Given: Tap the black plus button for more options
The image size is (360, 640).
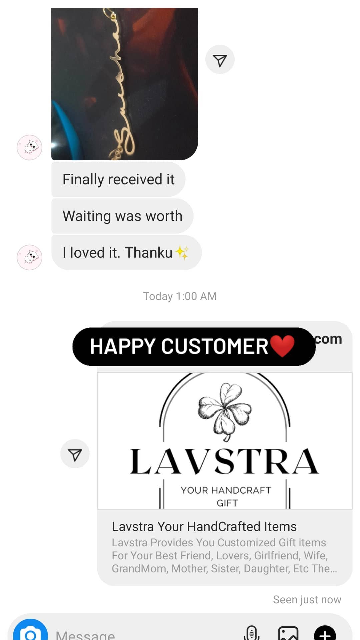Looking at the screenshot, I should 325,633.
